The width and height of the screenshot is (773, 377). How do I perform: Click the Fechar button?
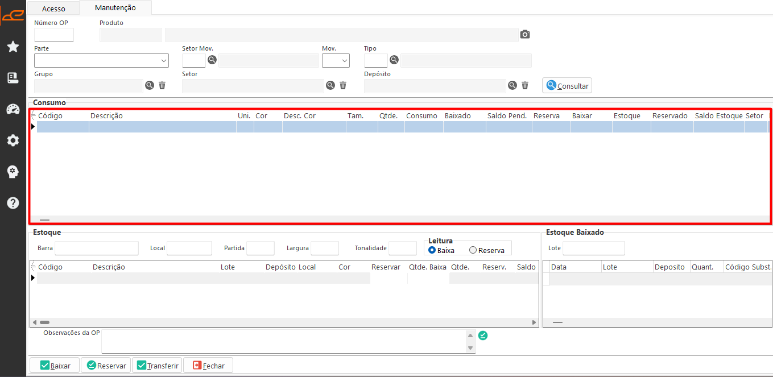click(x=208, y=366)
